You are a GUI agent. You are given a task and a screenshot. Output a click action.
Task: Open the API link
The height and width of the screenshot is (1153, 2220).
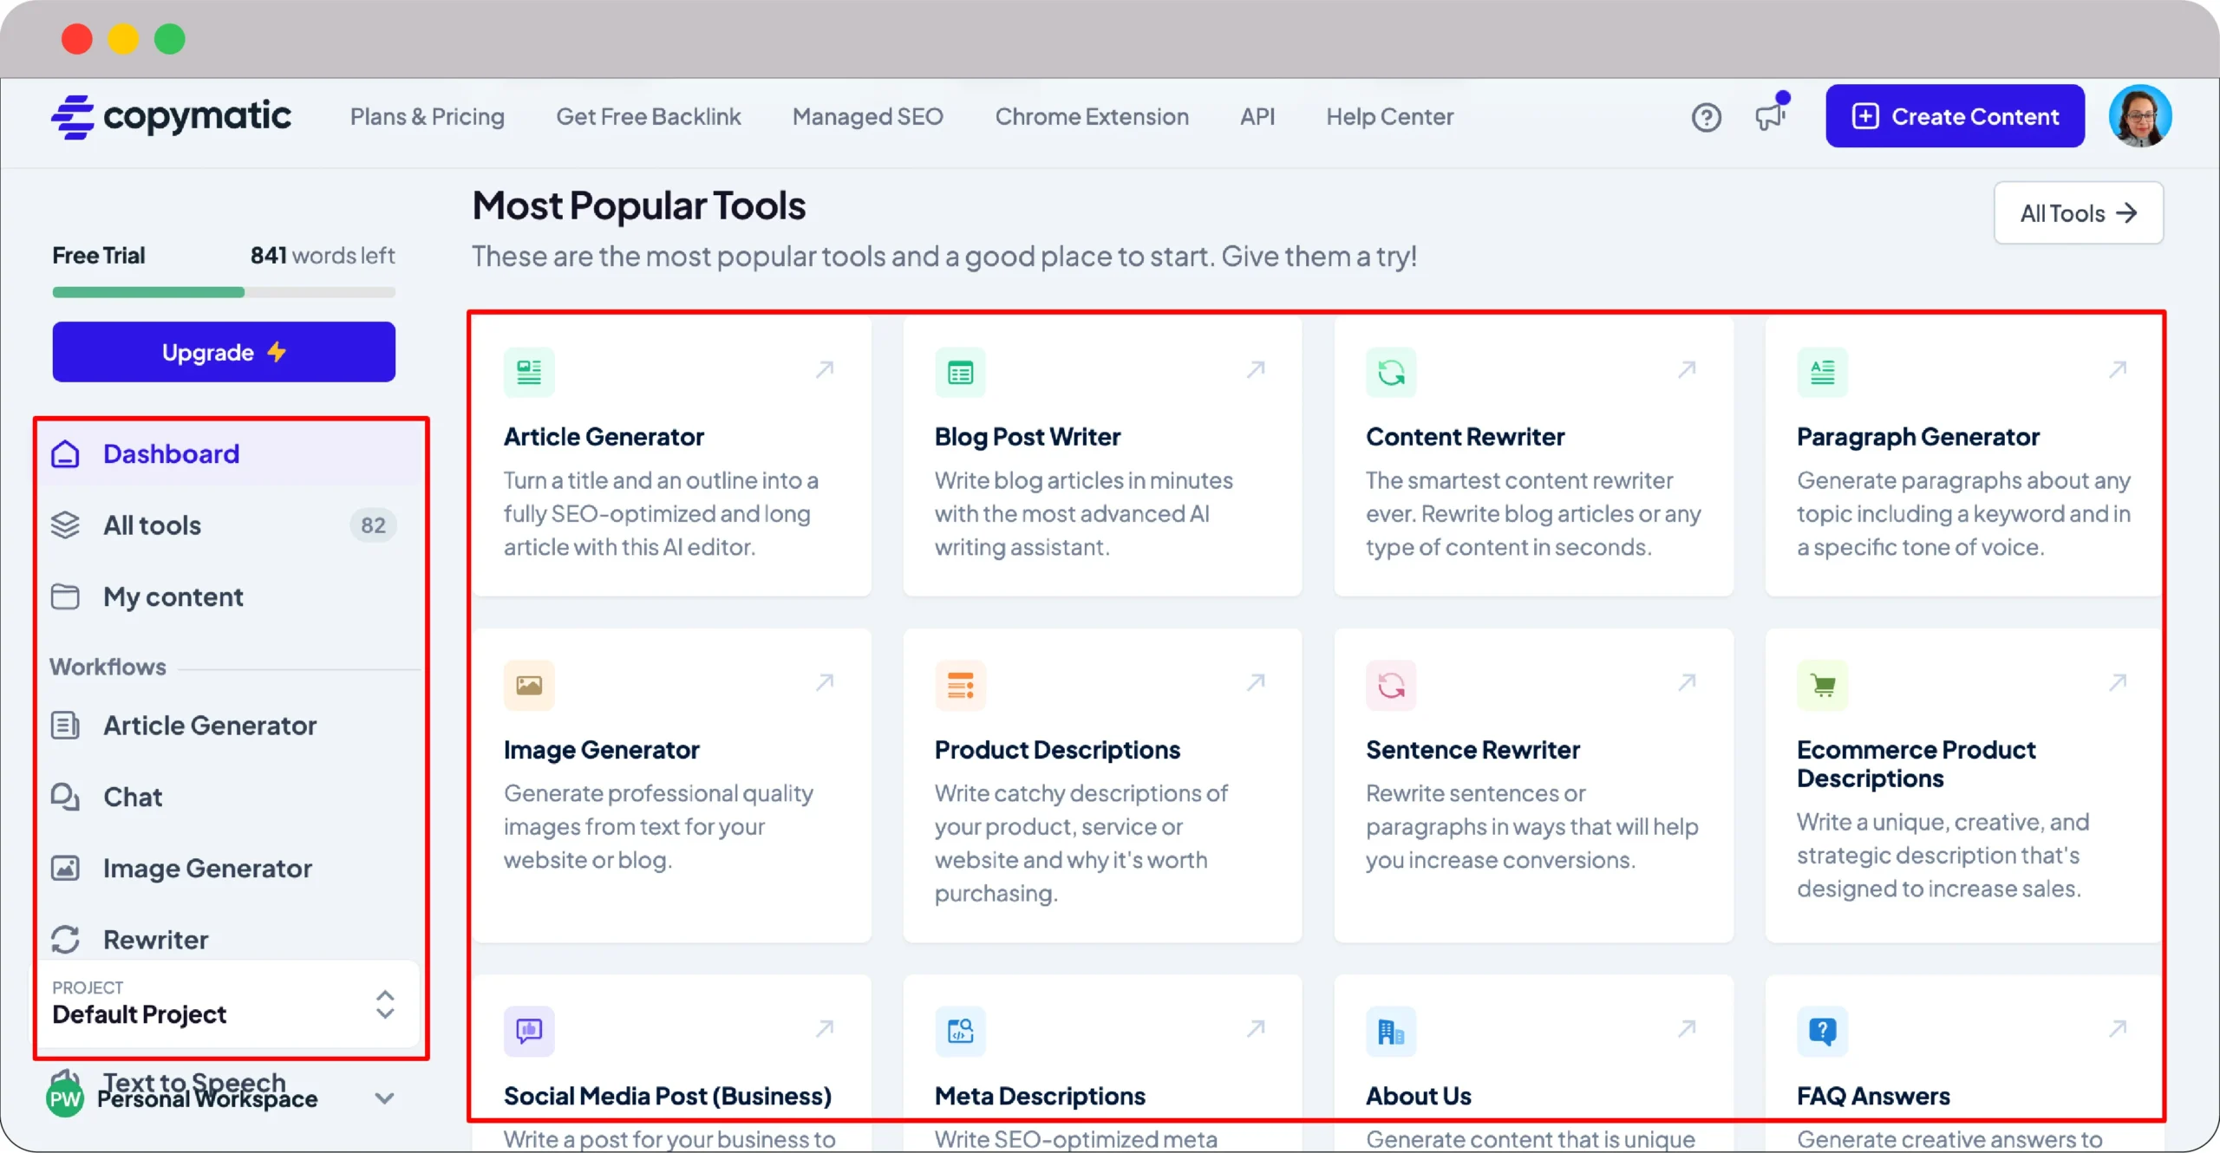1257,117
